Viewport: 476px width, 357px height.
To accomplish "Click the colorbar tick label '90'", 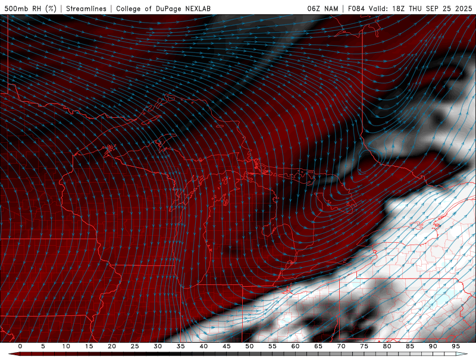I will tap(433, 346).
